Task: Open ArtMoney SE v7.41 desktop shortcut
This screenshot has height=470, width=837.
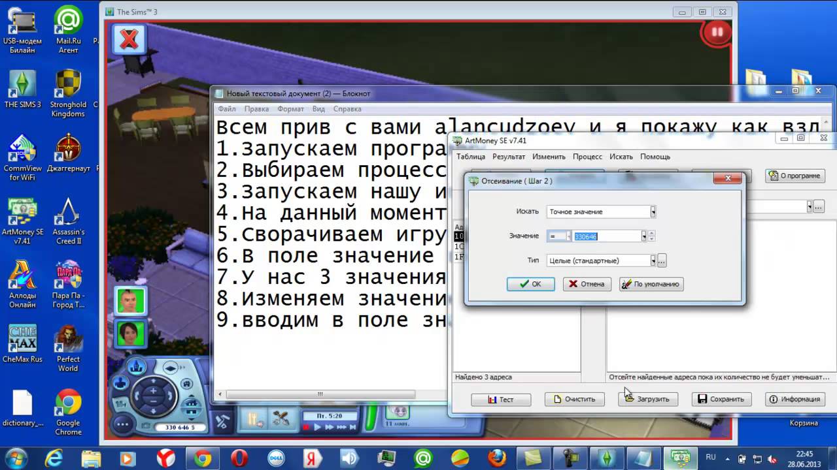Action: click(x=22, y=221)
